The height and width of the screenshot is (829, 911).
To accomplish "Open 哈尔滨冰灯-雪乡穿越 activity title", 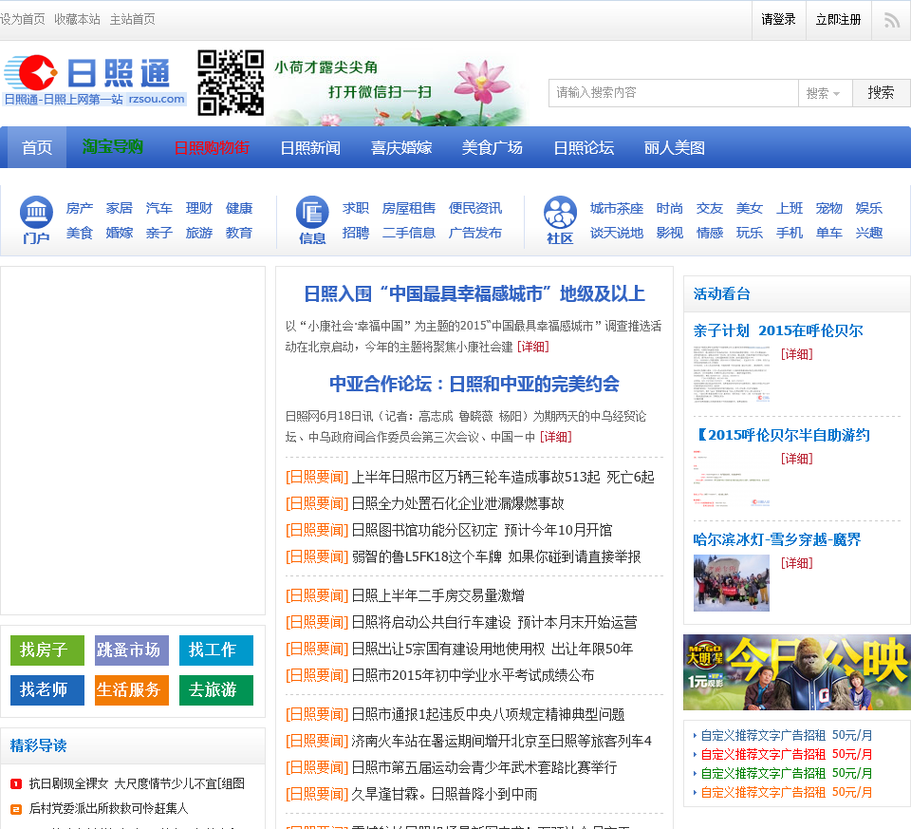I will (777, 540).
